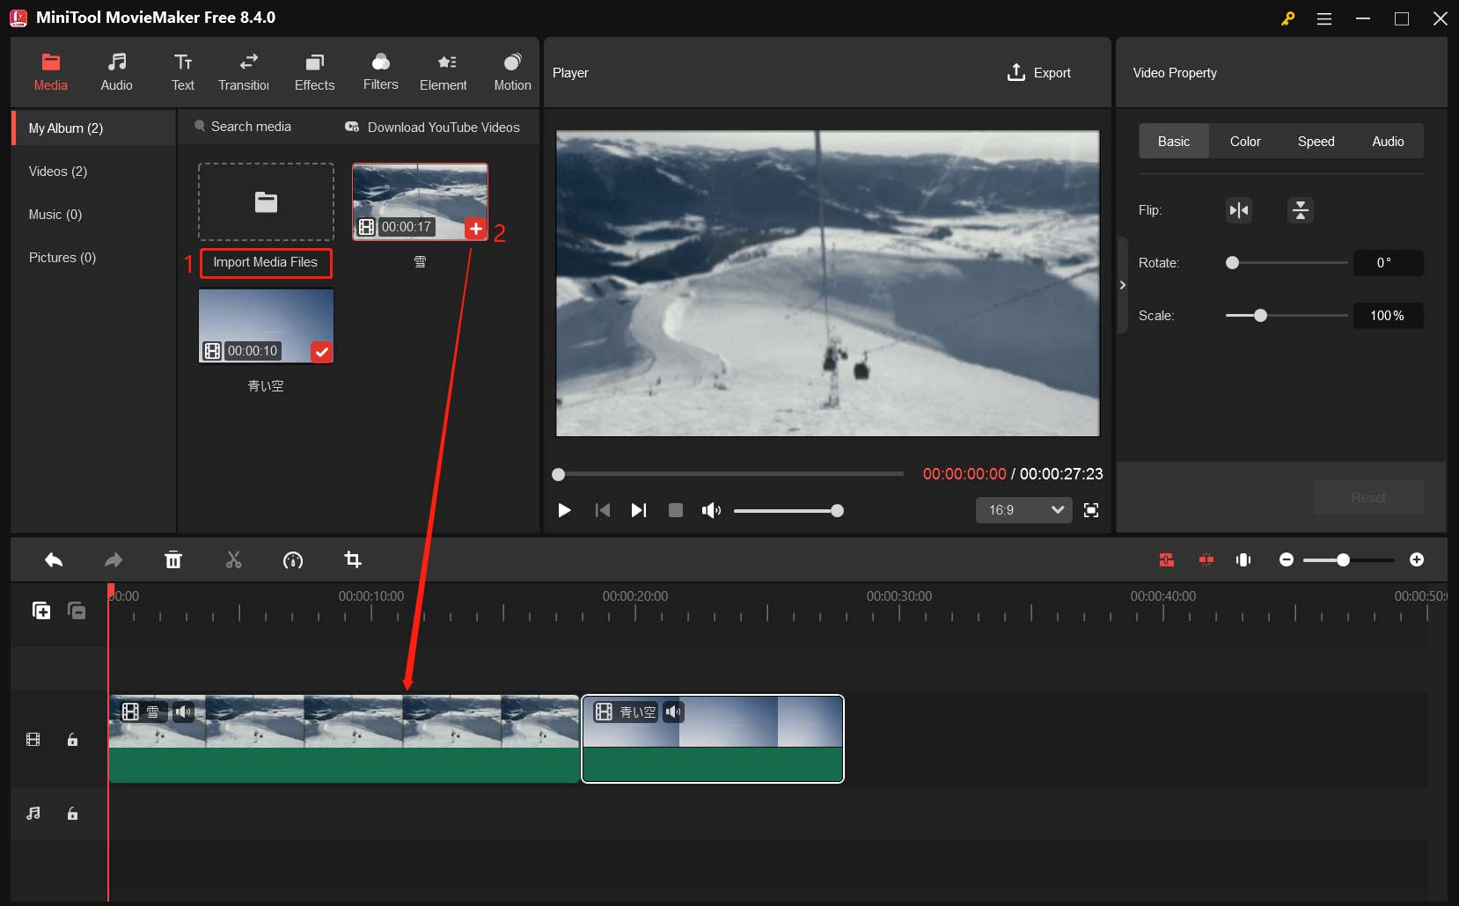The width and height of the screenshot is (1459, 906).
Task: Switch to the Color tab
Action: coord(1245,141)
